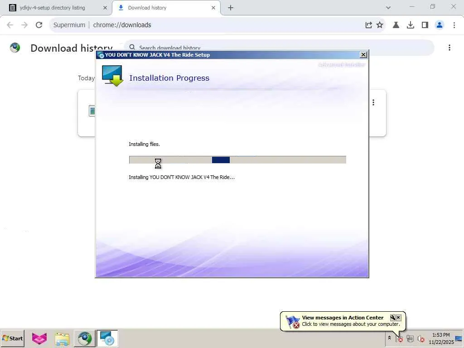Image resolution: width=464 pixels, height=348 pixels.
Task: Open the network tray icon
Action: coord(410,338)
